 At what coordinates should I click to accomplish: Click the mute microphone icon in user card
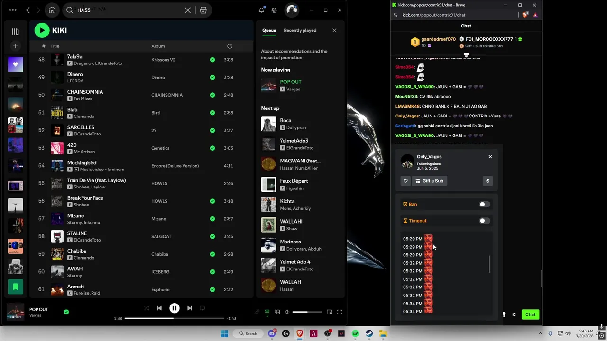[487, 181]
